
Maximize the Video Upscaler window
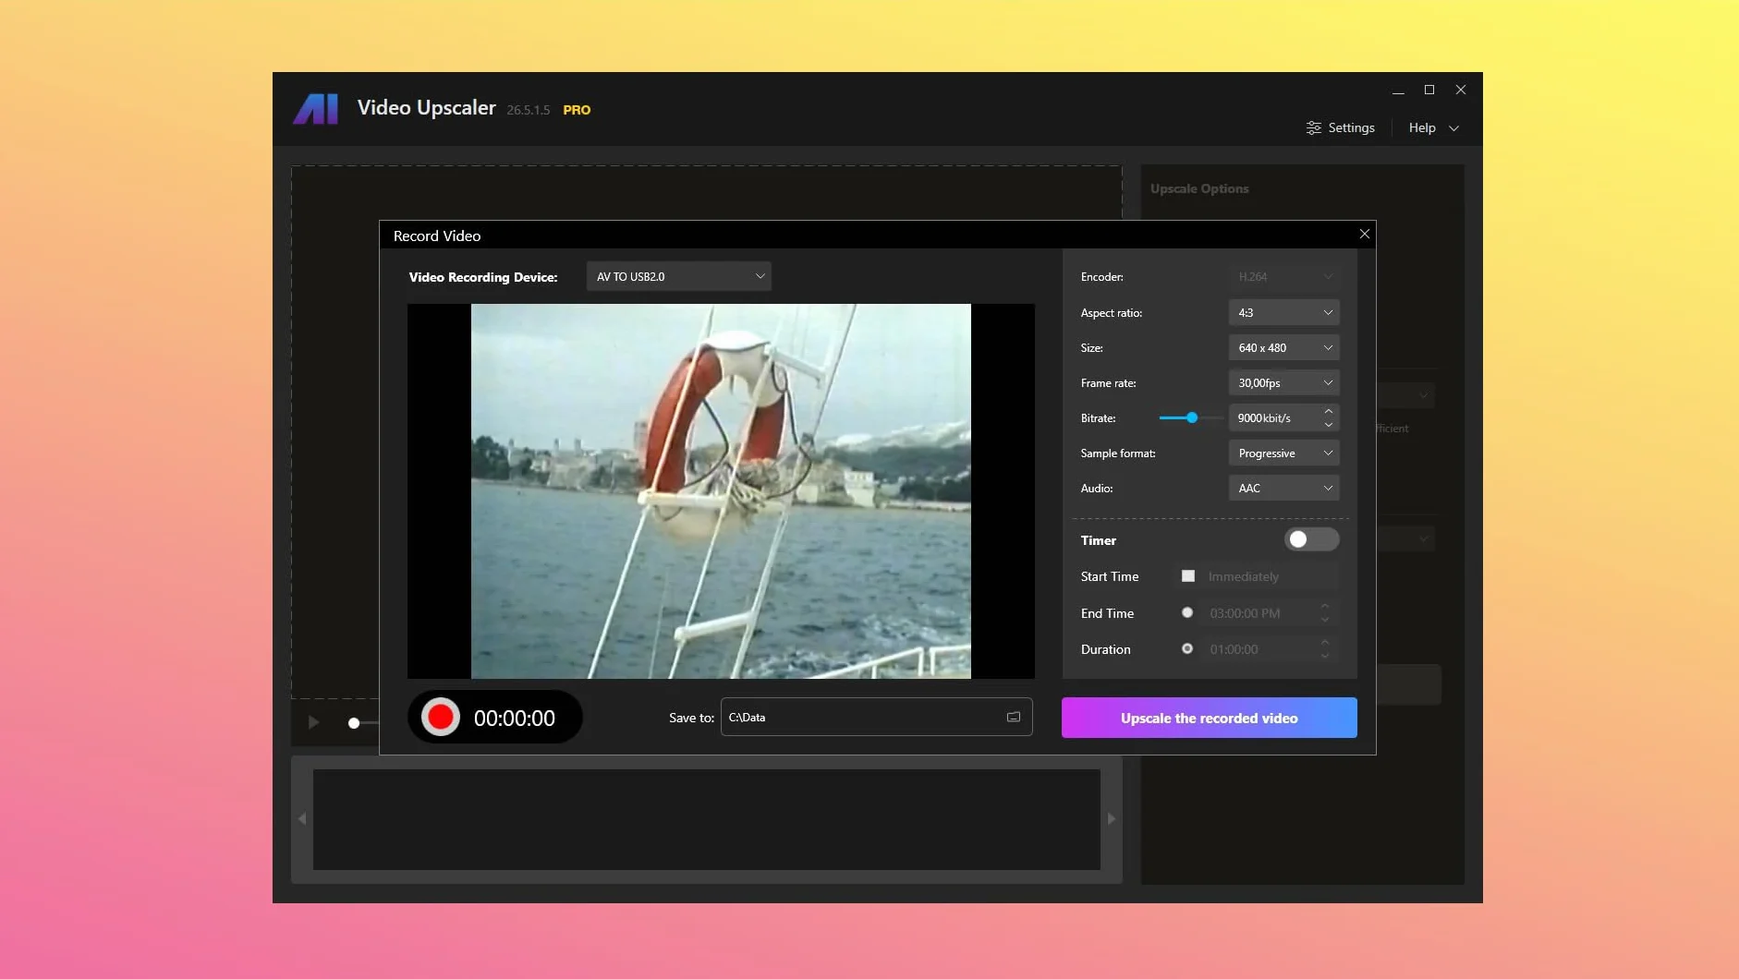1429,90
